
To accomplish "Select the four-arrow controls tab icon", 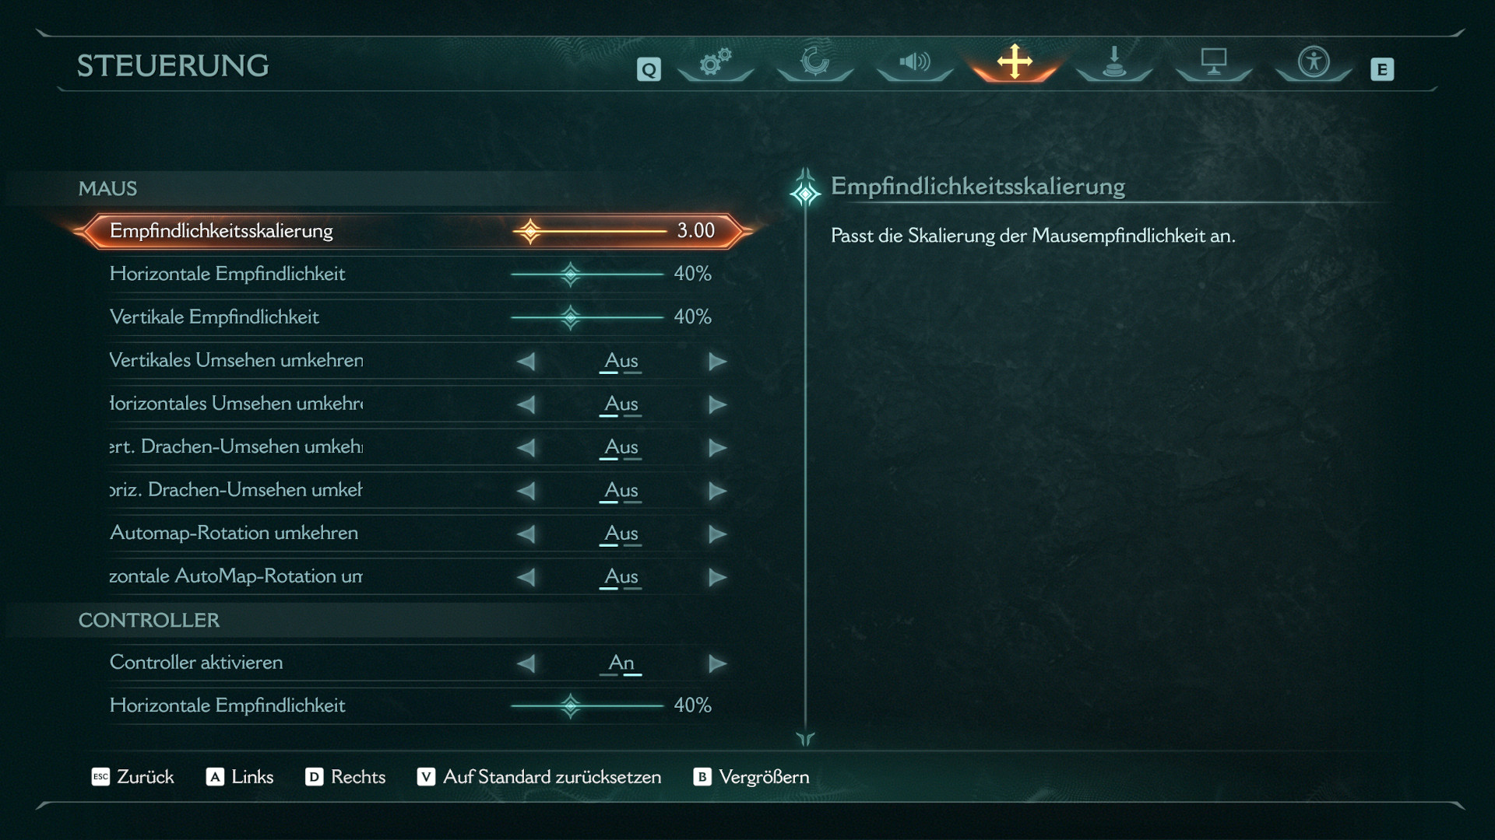I will click(1014, 61).
